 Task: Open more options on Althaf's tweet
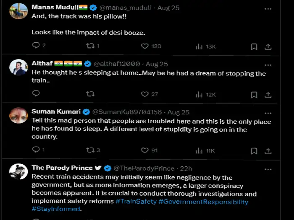(268, 64)
